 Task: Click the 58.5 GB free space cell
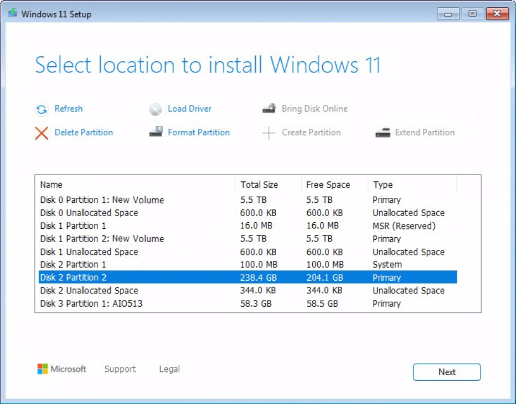click(x=322, y=303)
